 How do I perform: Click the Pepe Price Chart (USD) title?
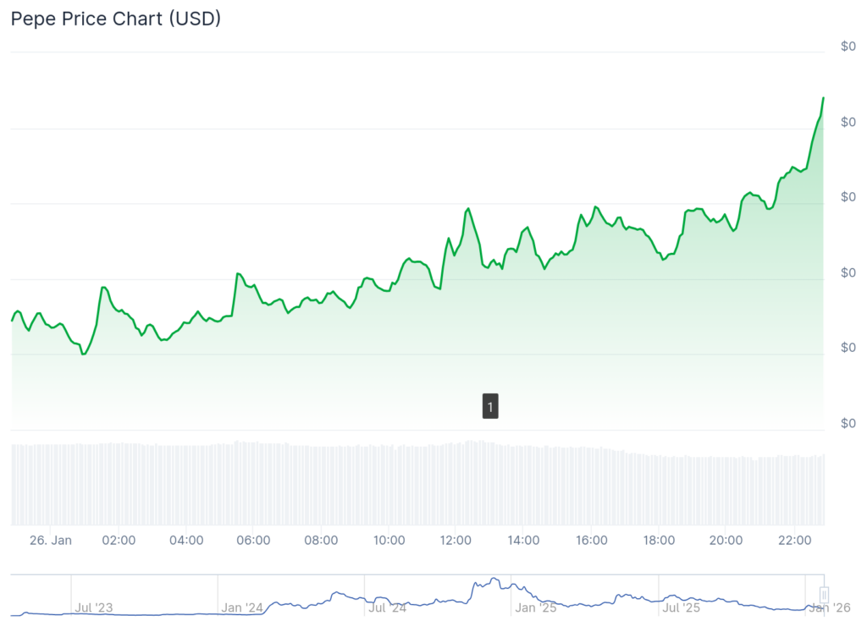(x=115, y=18)
